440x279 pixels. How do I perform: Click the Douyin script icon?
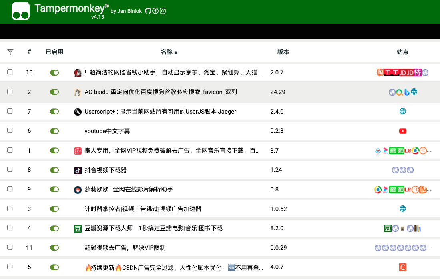coord(78,170)
